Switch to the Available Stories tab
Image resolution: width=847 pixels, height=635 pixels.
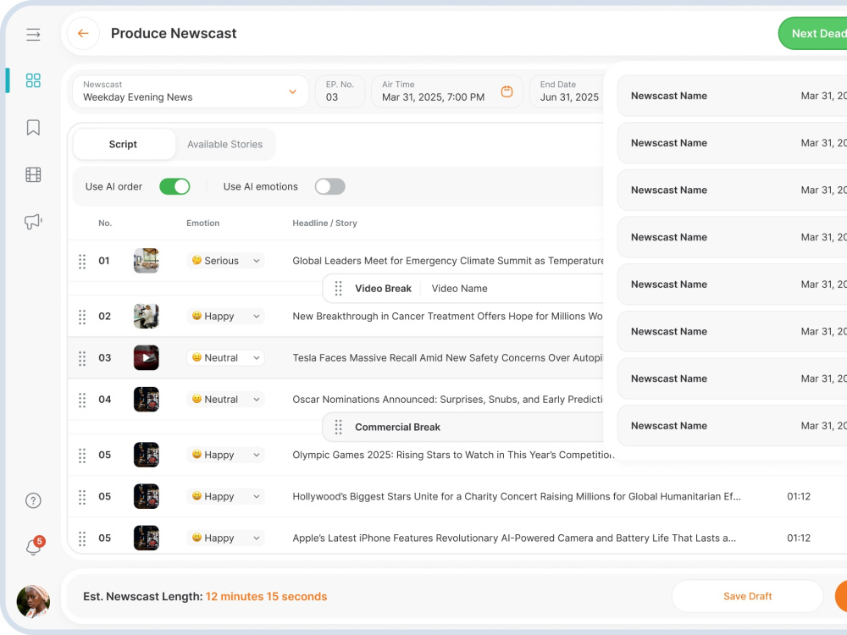[x=225, y=144]
